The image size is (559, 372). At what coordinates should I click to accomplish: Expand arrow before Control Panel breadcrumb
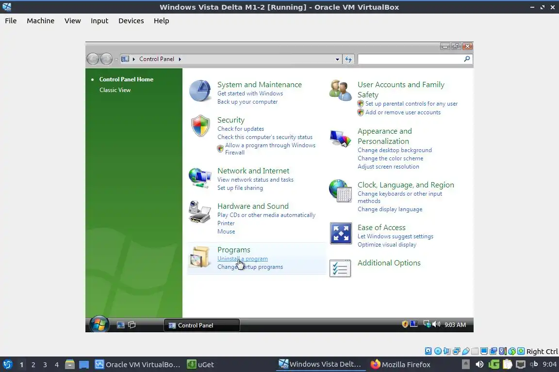134,59
